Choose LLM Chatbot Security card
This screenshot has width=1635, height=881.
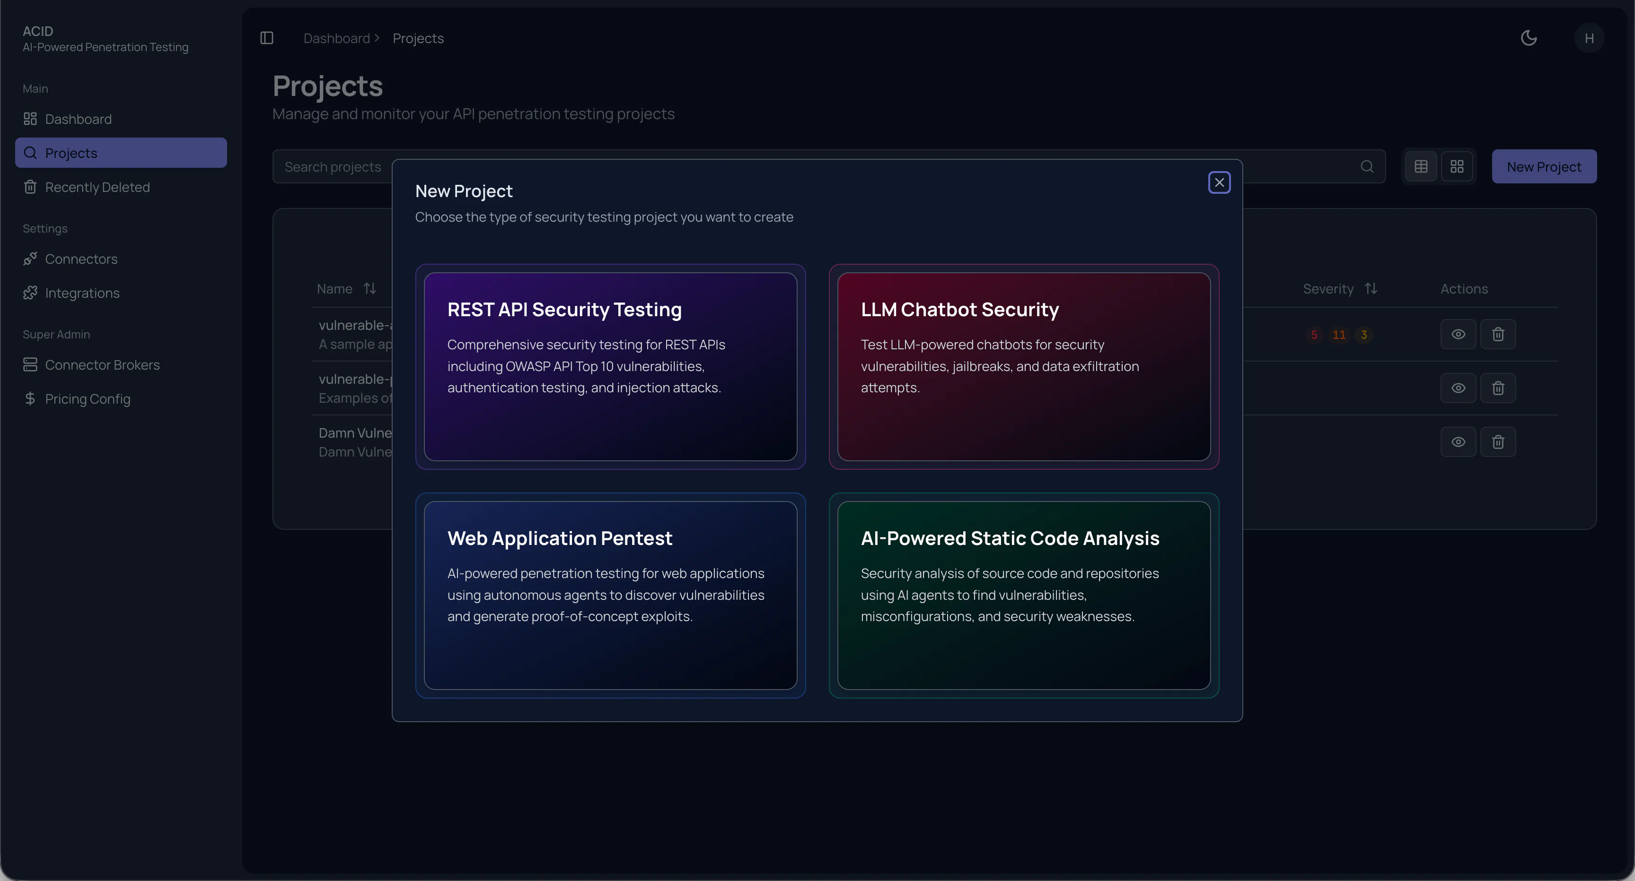click(x=1024, y=367)
